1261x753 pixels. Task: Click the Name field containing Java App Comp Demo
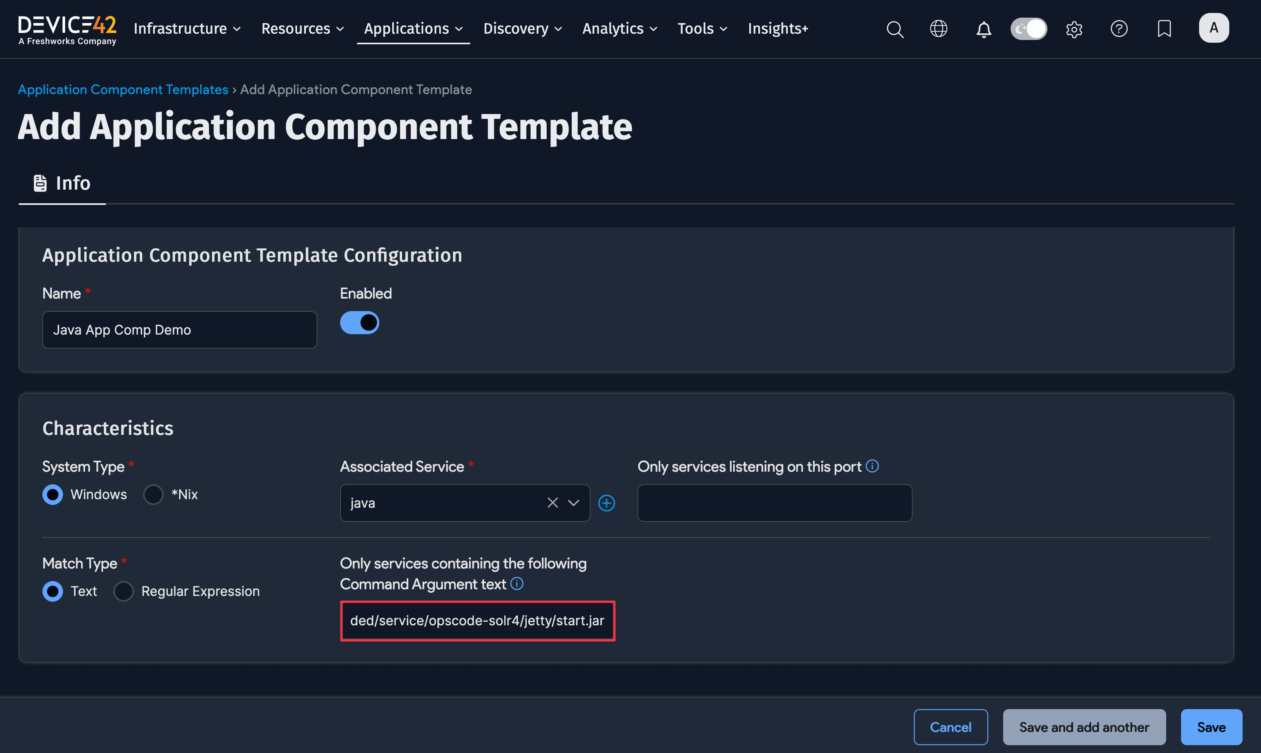pyautogui.click(x=179, y=329)
